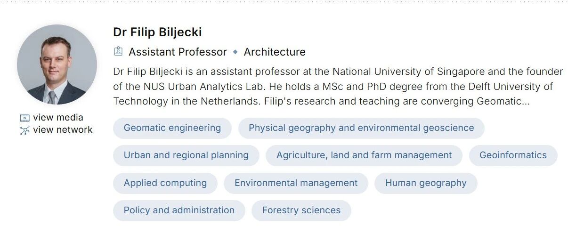Open the Dr Filip Biljecki name heading

point(157,32)
